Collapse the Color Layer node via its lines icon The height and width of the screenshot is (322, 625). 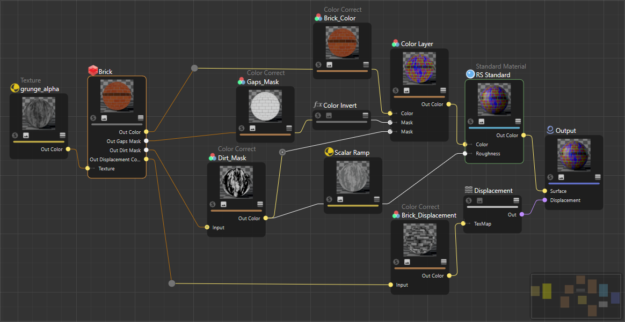[x=443, y=91]
